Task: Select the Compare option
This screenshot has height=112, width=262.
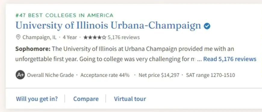Action: 86,99
